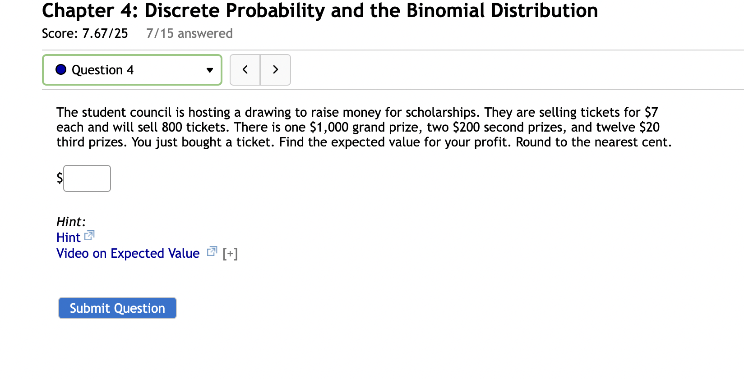Select the pop-out arrow on the Hint link
Viewport: 744px width, 379px height.
pyautogui.click(x=89, y=235)
